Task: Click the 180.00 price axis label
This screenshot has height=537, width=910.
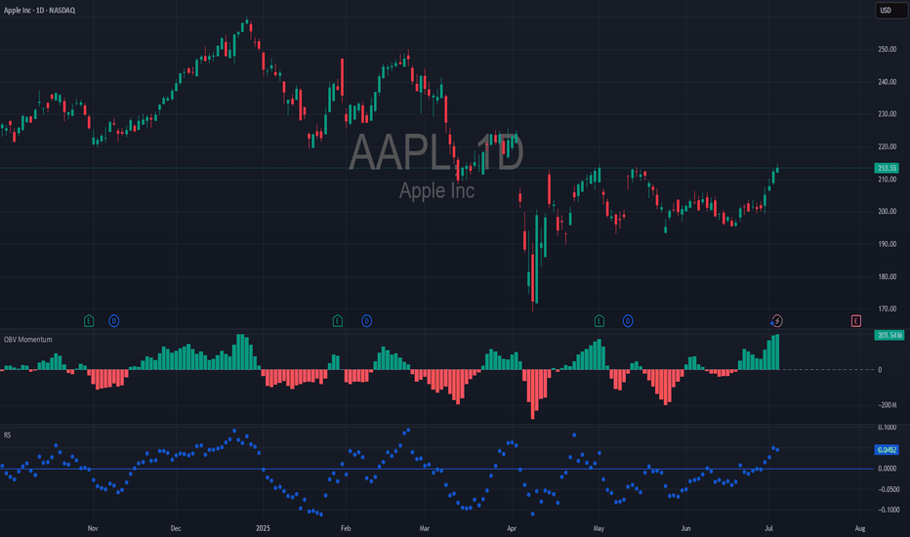Action: (x=888, y=277)
